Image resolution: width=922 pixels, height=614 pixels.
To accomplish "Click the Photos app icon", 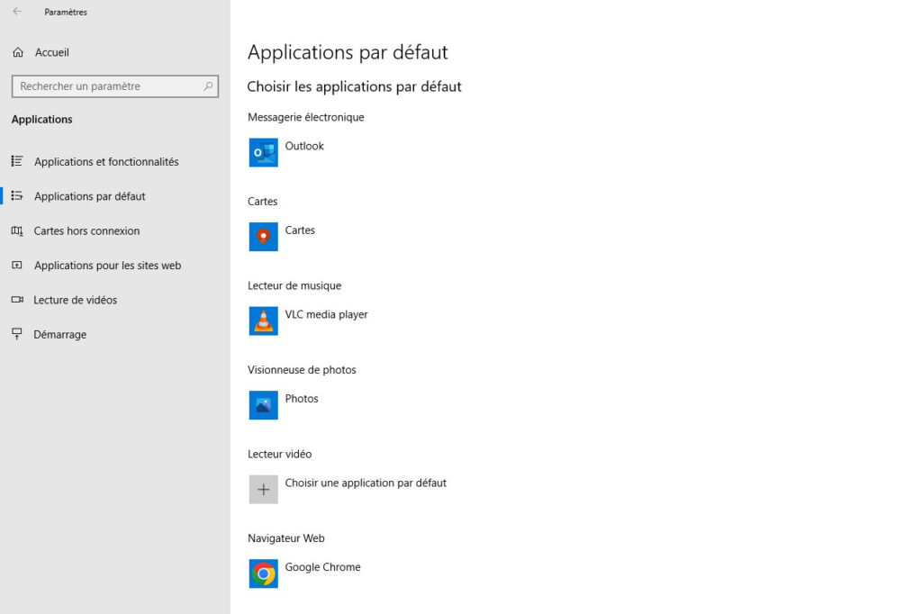I will point(263,405).
